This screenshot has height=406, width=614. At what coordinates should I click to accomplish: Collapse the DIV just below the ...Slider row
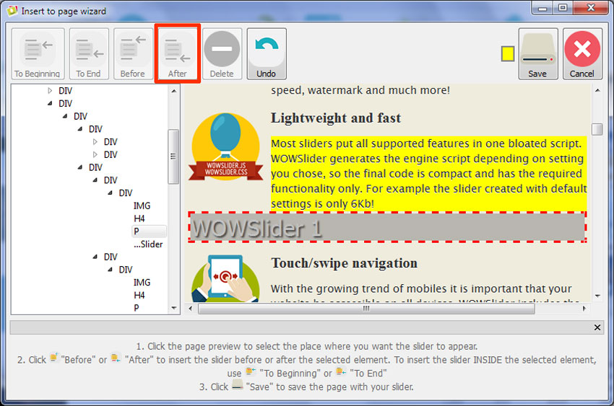point(95,257)
